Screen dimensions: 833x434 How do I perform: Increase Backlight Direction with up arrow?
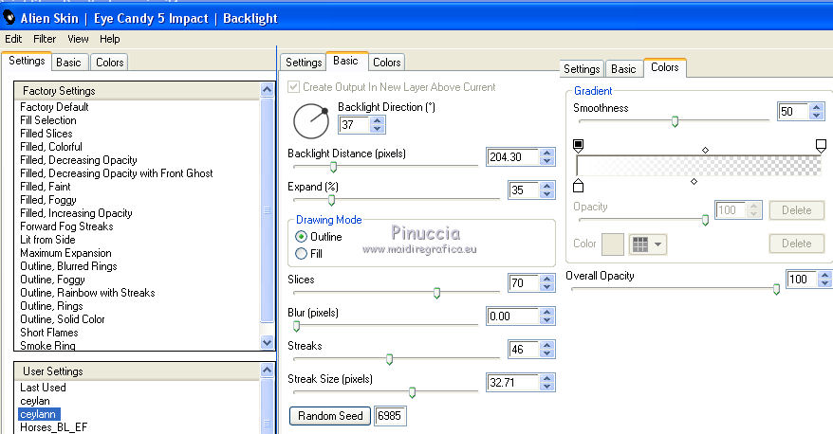pyautogui.click(x=378, y=121)
